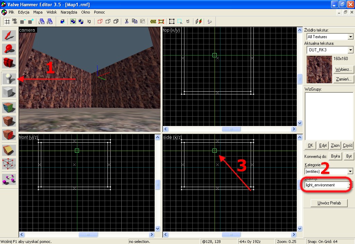Click the Edyt button under WizGrupy
The height and width of the screenshot is (244, 355).
tap(323, 145)
